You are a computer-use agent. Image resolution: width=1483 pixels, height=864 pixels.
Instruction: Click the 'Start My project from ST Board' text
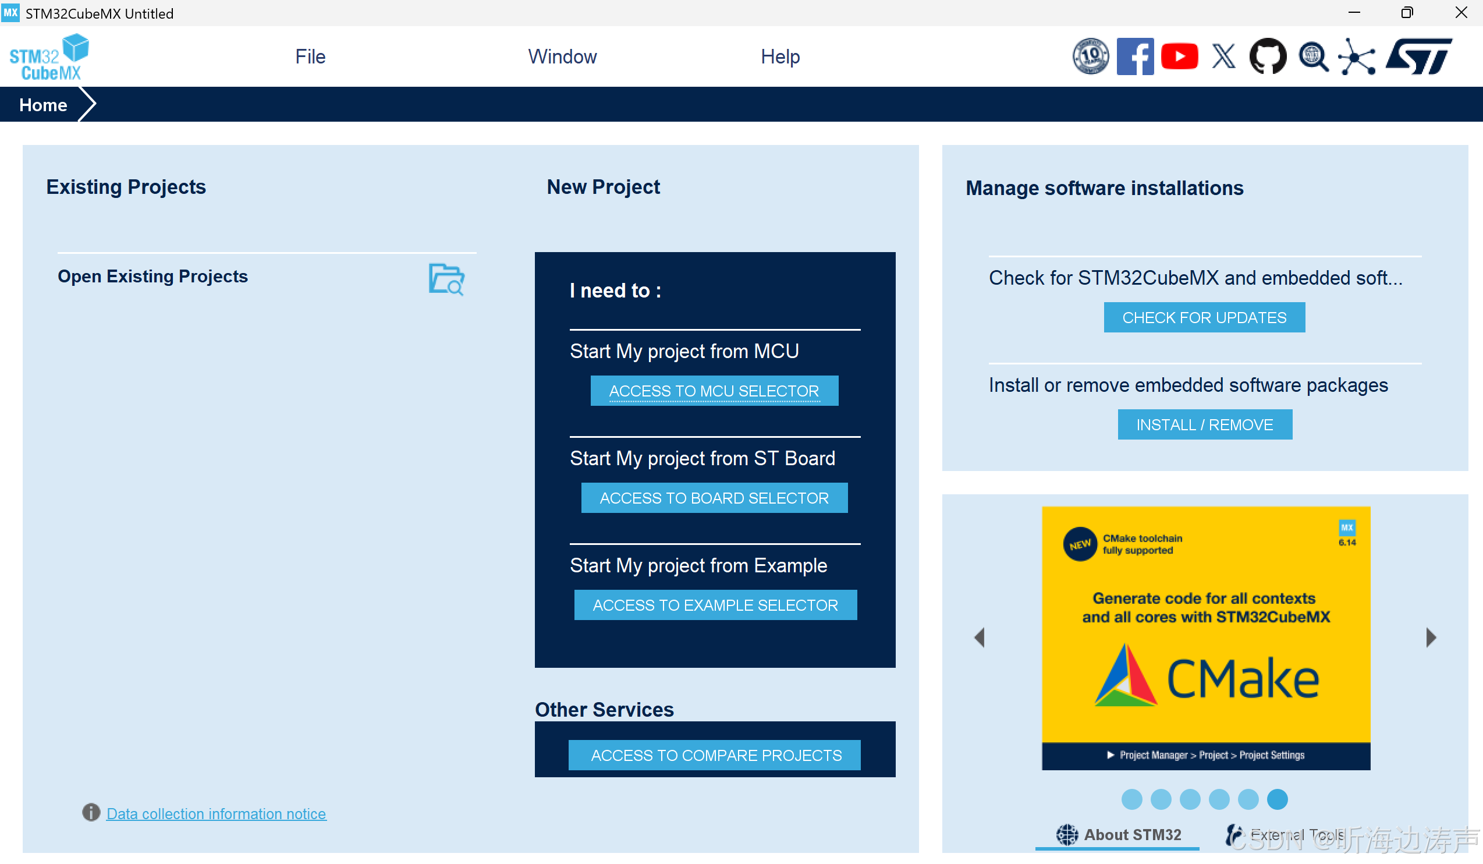pyautogui.click(x=702, y=458)
